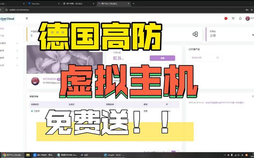Viewport: 254px width, 158px height.
Task: Open the site info icon beside the URL
Action: point(6,10)
